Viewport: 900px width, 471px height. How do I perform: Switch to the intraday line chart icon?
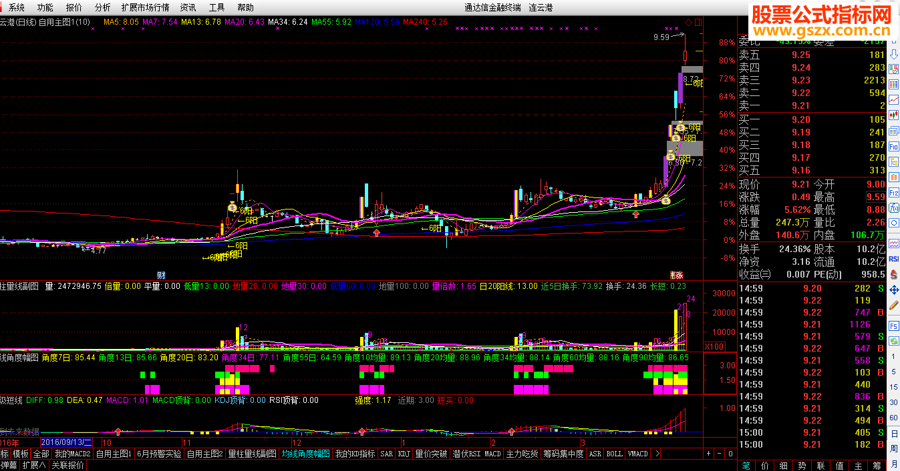pos(894,99)
